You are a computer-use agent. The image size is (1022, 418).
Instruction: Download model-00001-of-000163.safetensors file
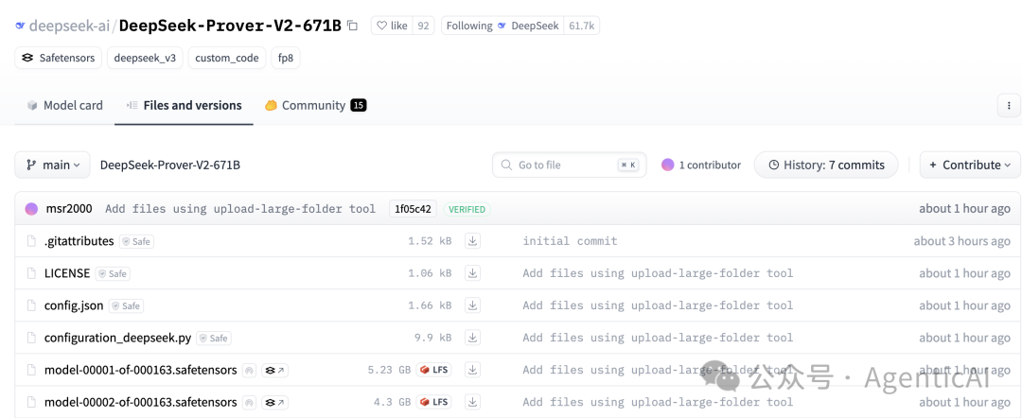coord(472,370)
